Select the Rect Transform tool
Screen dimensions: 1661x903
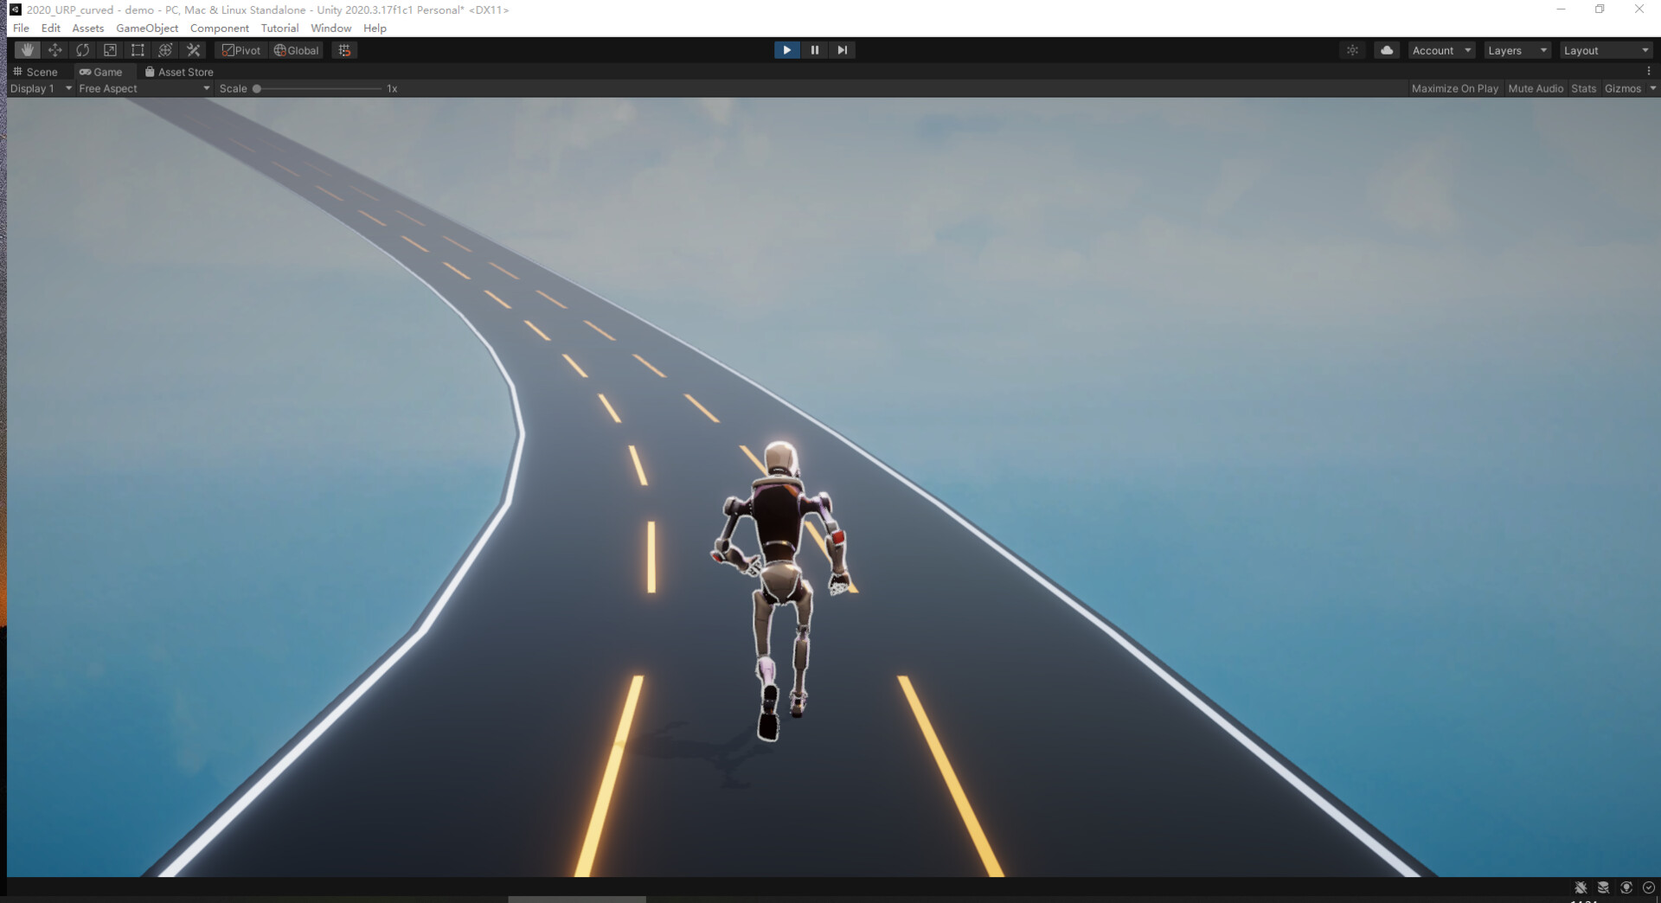click(x=138, y=49)
